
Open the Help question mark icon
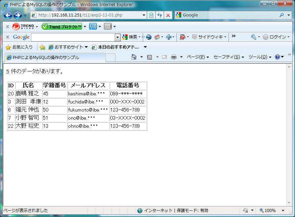pyautogui.click(x=277, y=57)
